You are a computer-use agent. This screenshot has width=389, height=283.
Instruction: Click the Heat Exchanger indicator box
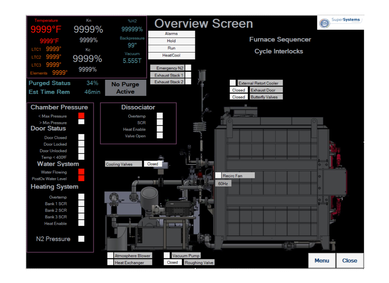[110, 262]
